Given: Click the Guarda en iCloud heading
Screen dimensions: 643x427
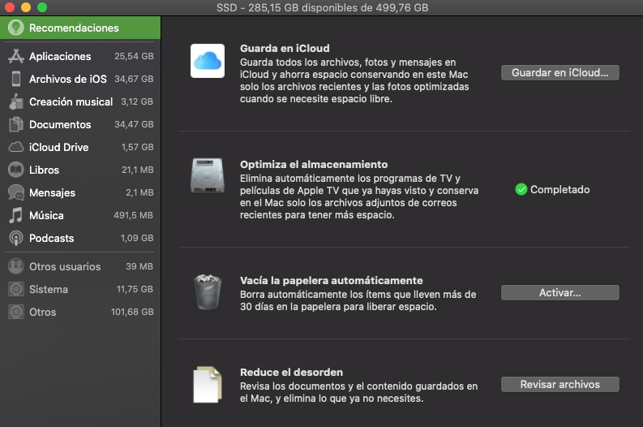Looking at the screenshot, I should point(285,49).
